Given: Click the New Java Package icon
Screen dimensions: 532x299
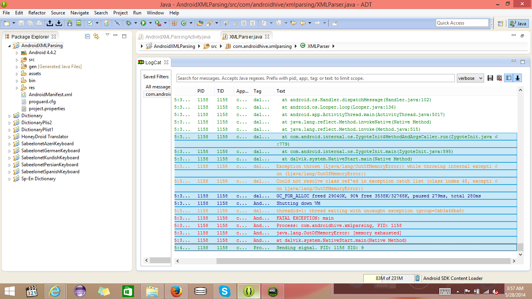Looking at the screenshot, I should 174,23.
